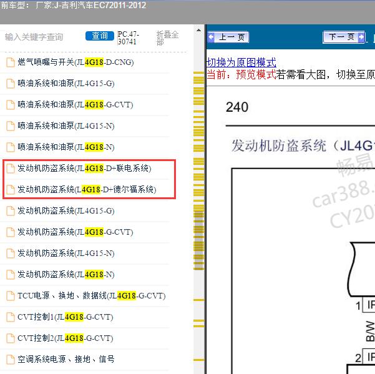Open TCU电源、换地、数据线(JL4G18-G-CVT) entry
The image size is (375, 374).
click(x=92, y=296)
